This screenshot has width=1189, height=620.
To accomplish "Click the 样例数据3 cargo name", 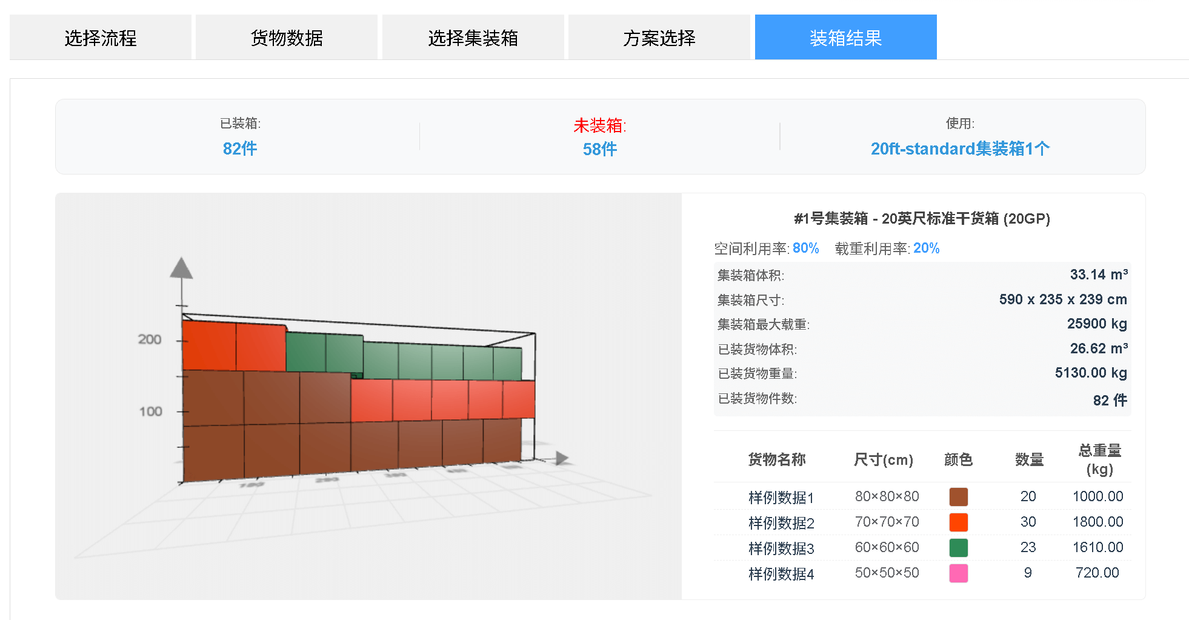I will 782,547.
